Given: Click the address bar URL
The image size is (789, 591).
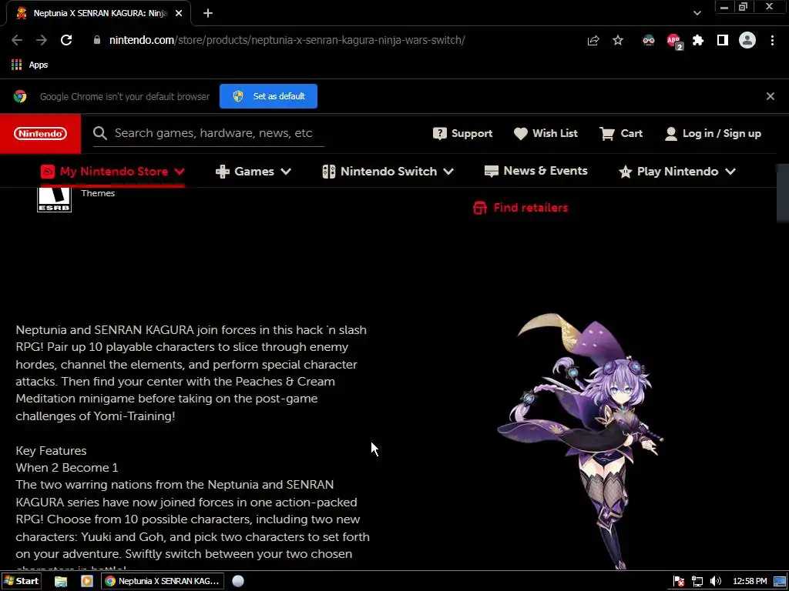Looking at the screenshot, I should [x=287, y=40].
